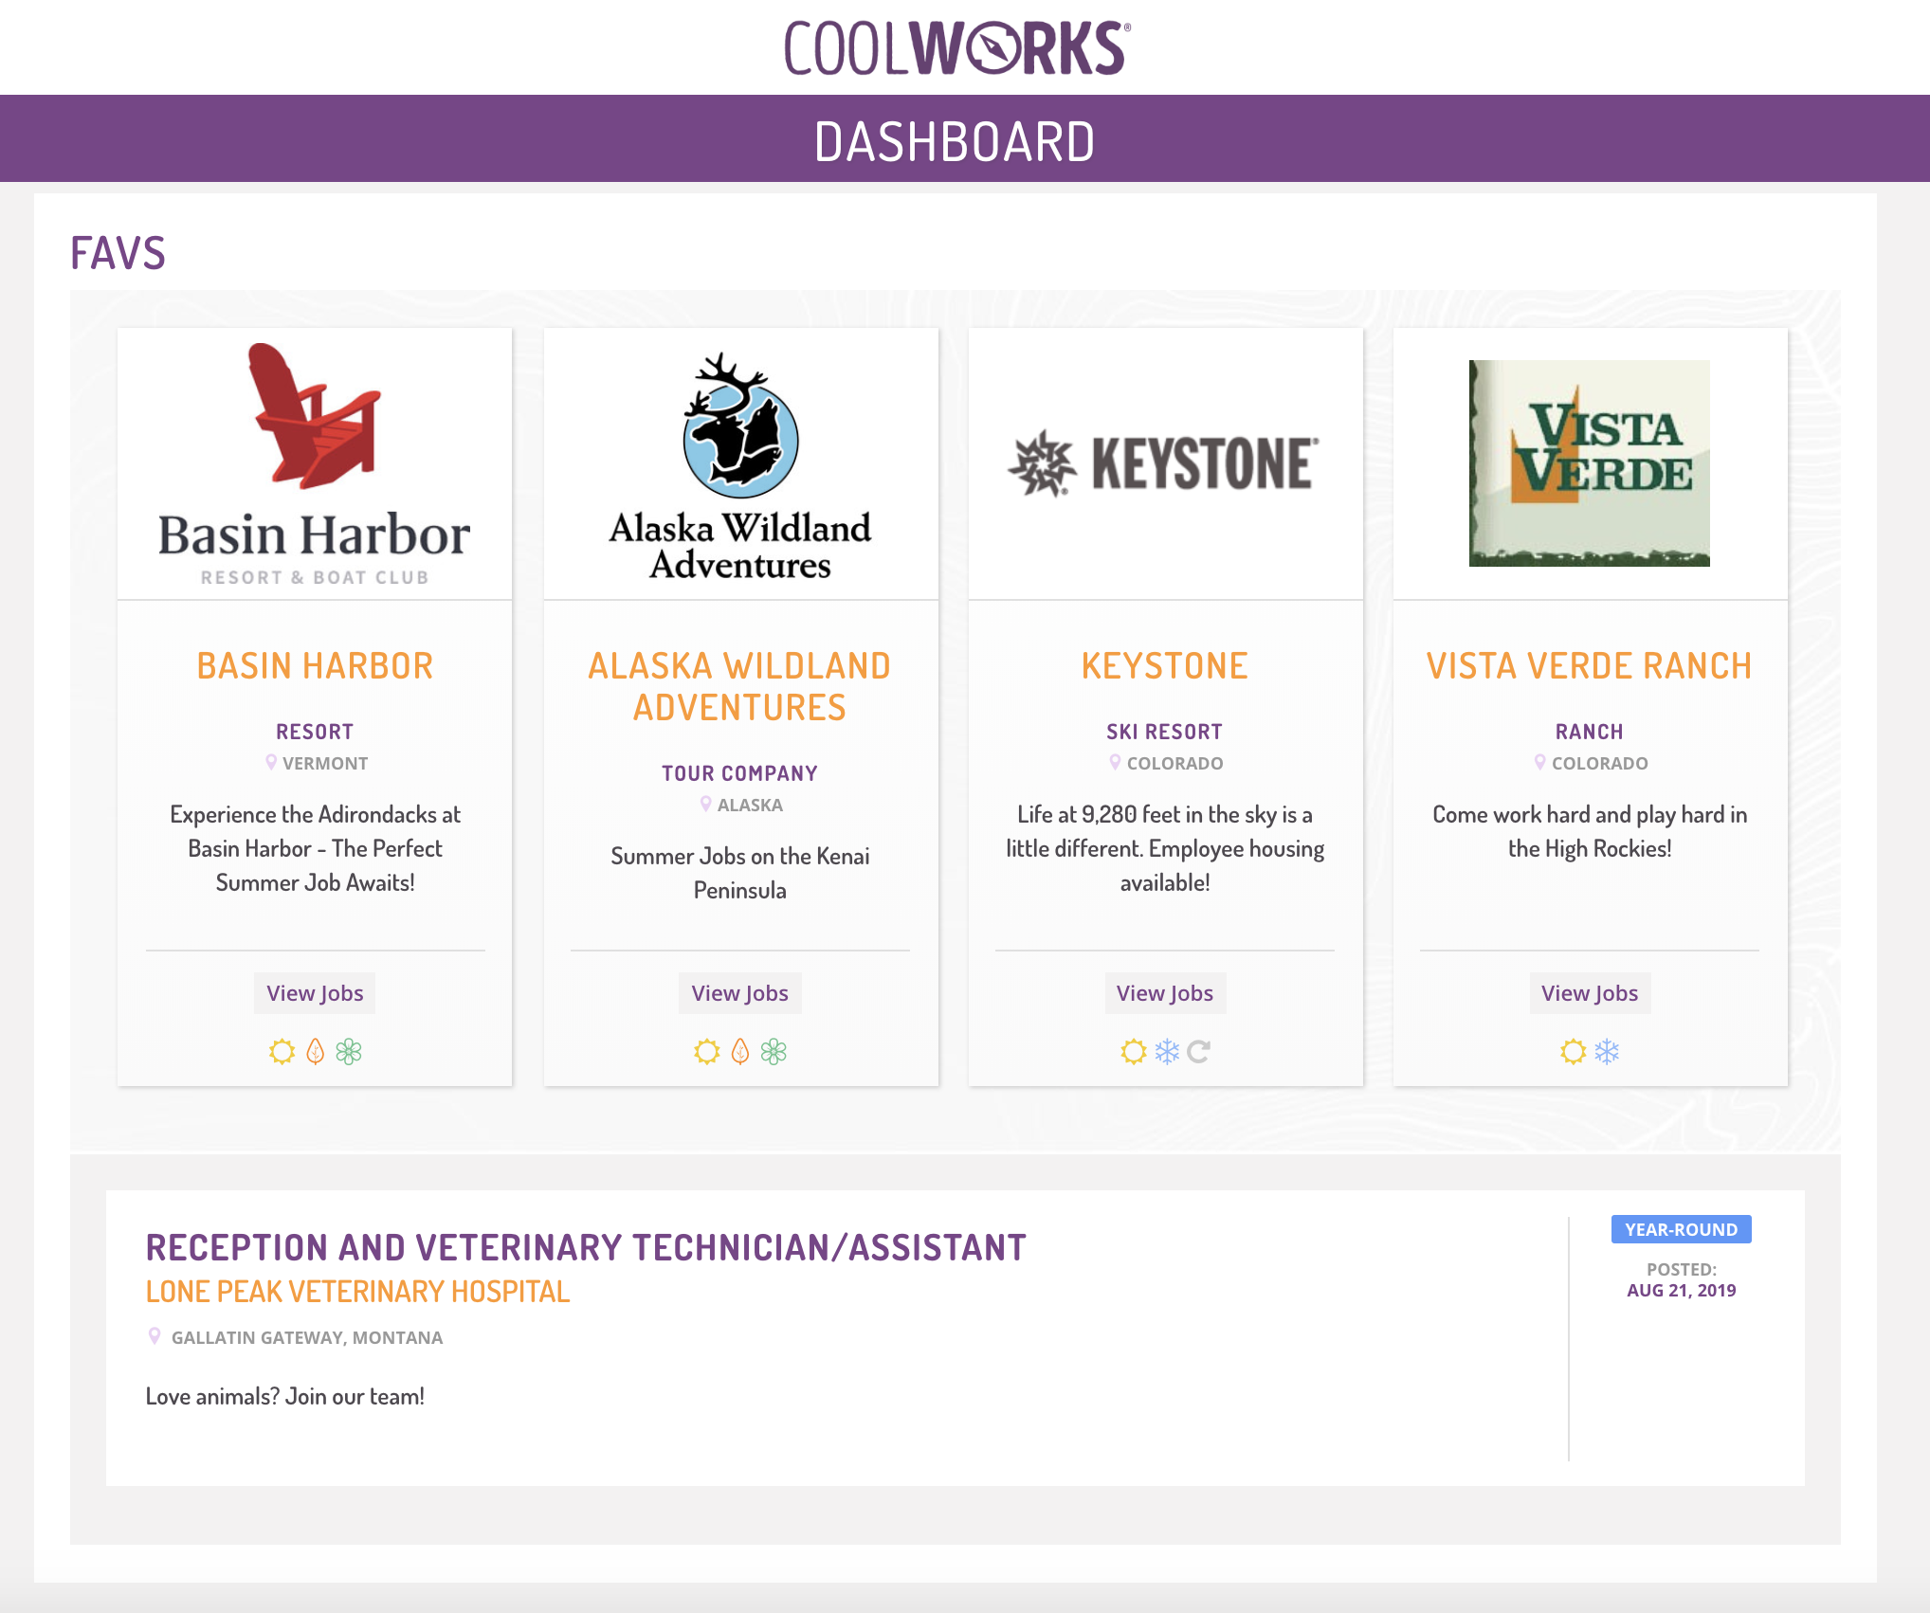Image resolution: width=1930 pixels, height=1613 pixels.
Task: Click the summer sun icon on Keystone card
Action: pos(1133,1051)
